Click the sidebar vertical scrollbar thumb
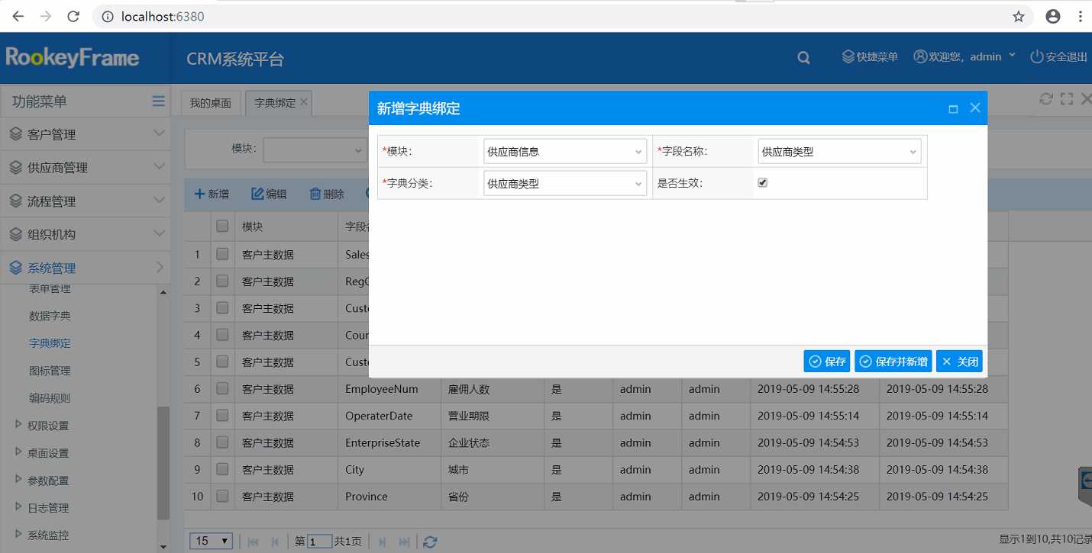Image resolution: width=1092 pixels, height=553 pixels. tap(163, 463)
